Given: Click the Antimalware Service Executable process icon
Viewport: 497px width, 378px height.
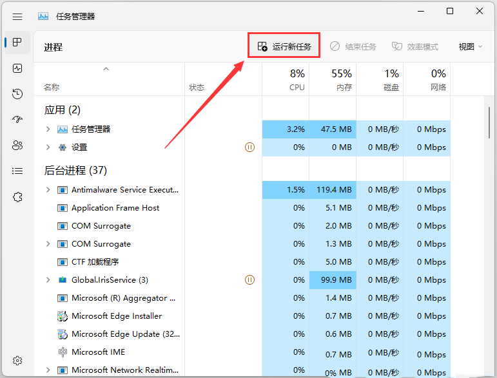Looking at the screenshot, I should [63, 190].
